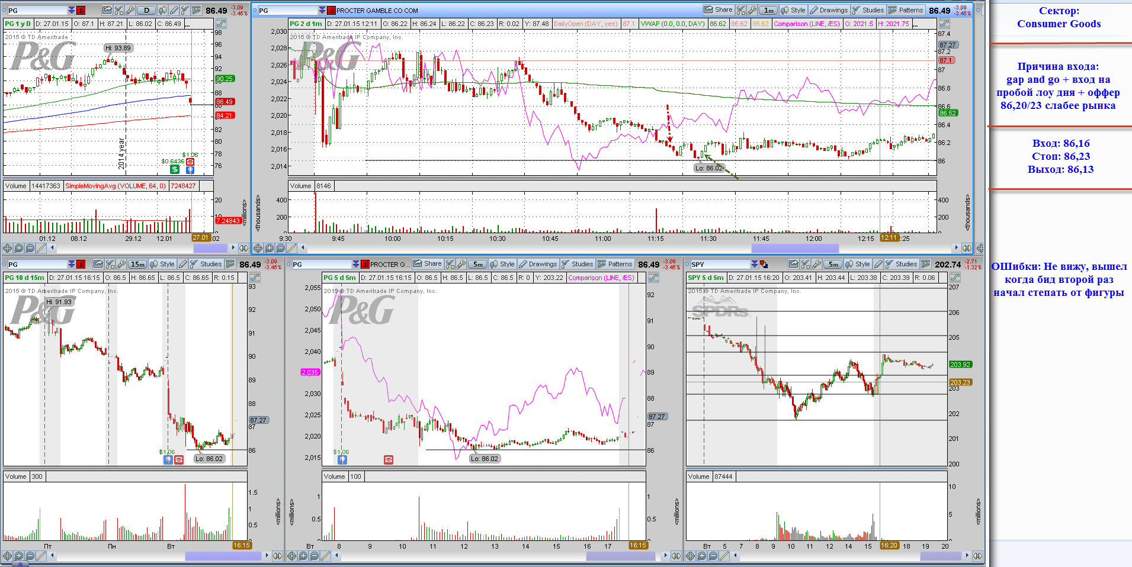This screenshot has width=1132, height=567.
Task: Toggle legend display icon on 1m chart
Action: point(944,24)
